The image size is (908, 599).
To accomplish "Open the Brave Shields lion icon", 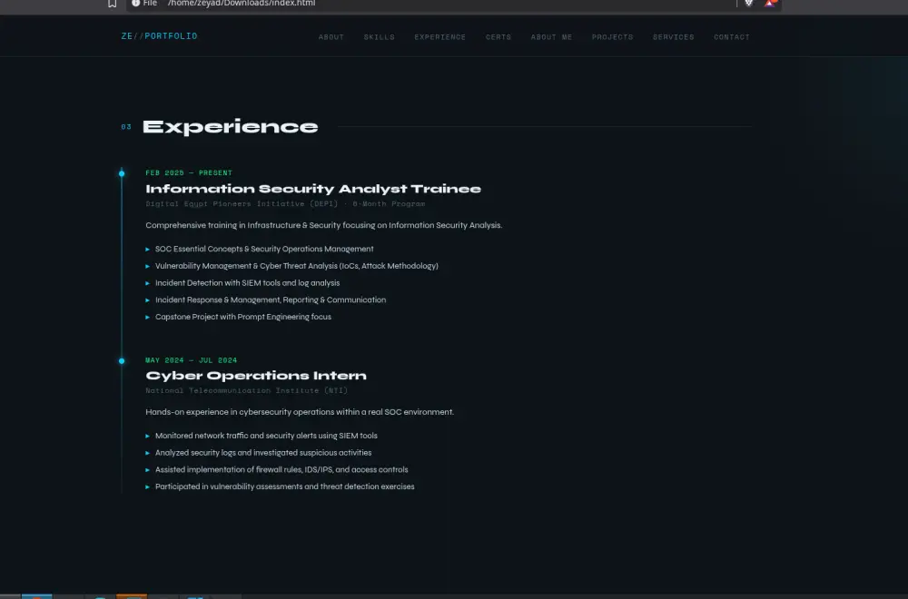I will click(749, 3).
